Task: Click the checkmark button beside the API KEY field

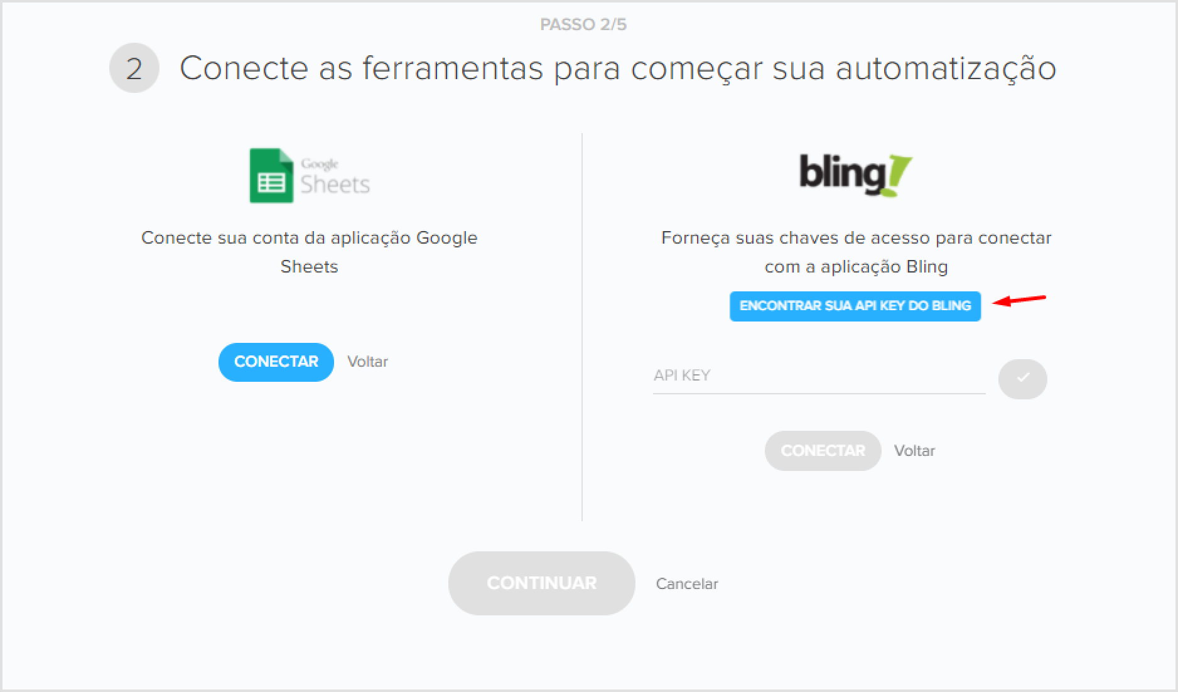Action: click(1022, 379)
